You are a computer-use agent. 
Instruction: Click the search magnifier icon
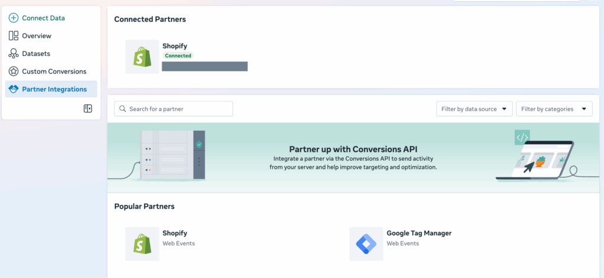click(123, 109)
